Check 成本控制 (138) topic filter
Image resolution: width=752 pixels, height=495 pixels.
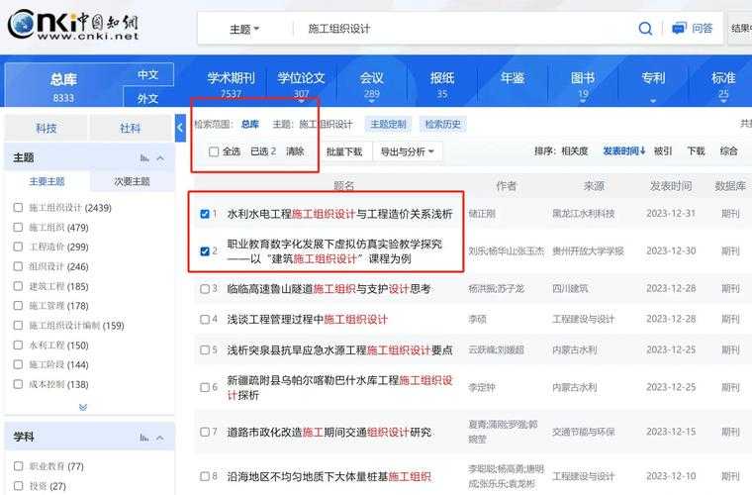18,384
